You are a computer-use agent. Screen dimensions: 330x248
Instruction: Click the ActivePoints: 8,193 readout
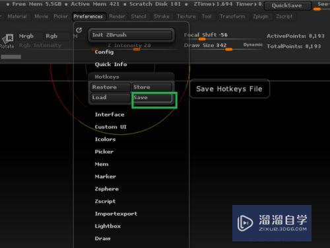296,36
